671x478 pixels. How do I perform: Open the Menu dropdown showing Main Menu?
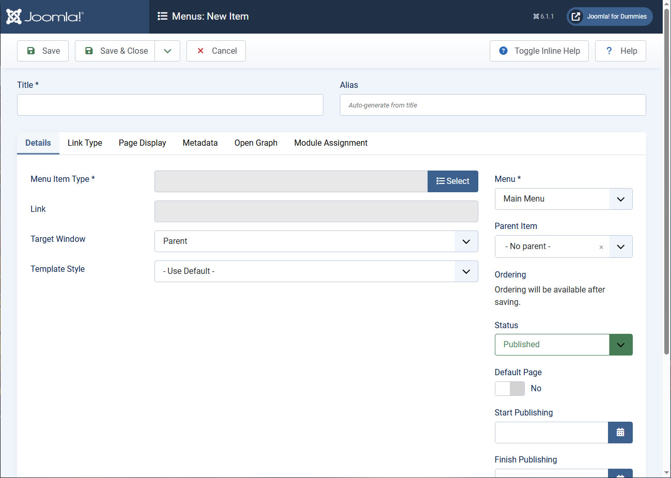point(564,199)
